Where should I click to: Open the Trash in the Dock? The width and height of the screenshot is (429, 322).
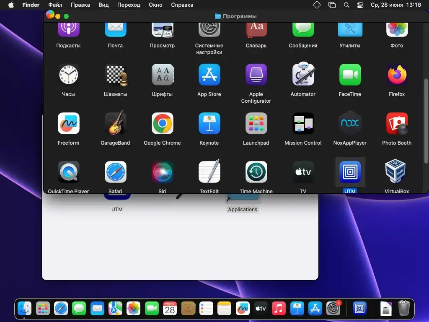point(404,308)
